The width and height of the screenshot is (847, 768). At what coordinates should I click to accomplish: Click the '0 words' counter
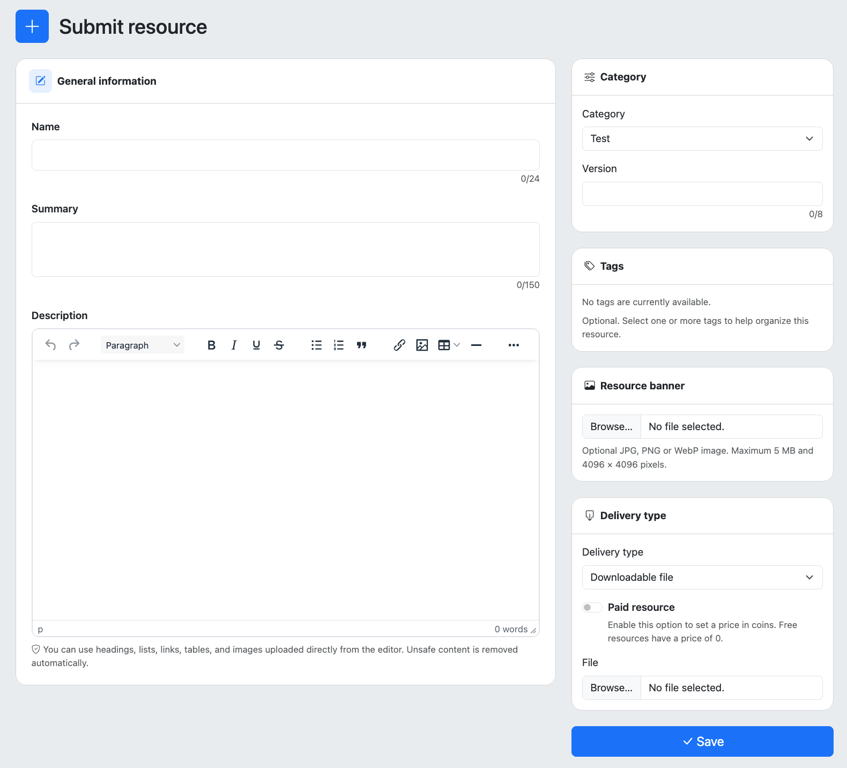point(511,629)
